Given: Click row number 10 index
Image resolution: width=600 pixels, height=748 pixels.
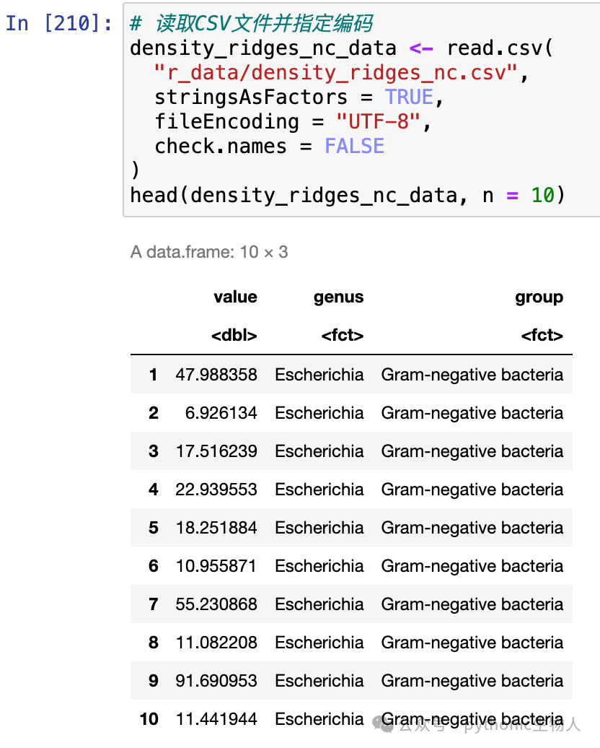Looking at the screenshot, I should 149,719.
